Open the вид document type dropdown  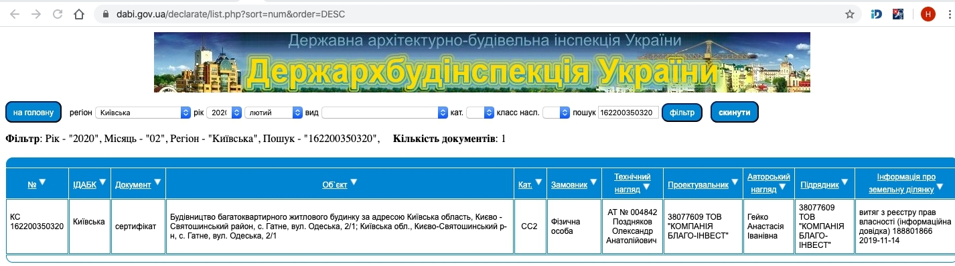[384, 113]
